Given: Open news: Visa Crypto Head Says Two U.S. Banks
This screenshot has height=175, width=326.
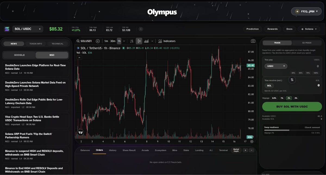Looking at the screenshot, I should (x=35, y=120).
